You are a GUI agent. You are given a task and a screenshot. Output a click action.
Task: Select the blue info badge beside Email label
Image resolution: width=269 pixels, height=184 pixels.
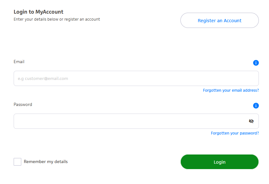pyautogui.click(x=256, y=63)
